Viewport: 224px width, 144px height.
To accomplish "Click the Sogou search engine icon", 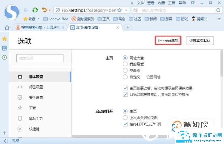I will (136, 10).
